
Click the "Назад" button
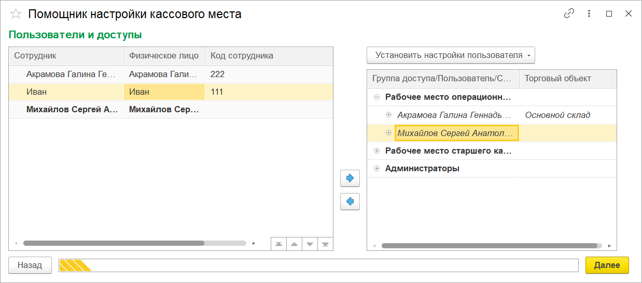[x=30, y=265]
